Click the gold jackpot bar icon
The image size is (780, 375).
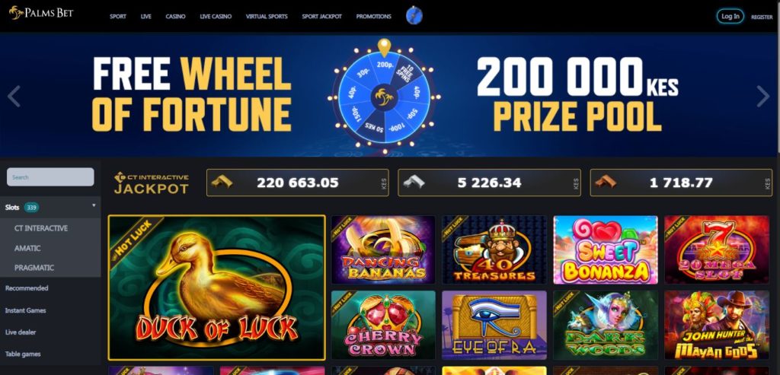click(x=222, y=183)
